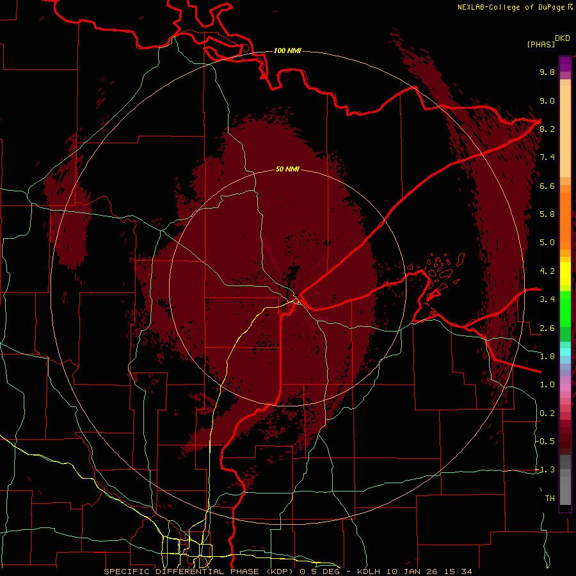Click the -1.3 legend value
Image resolution: width=576 pixels, height=576 pixels.
click(545, 470)
